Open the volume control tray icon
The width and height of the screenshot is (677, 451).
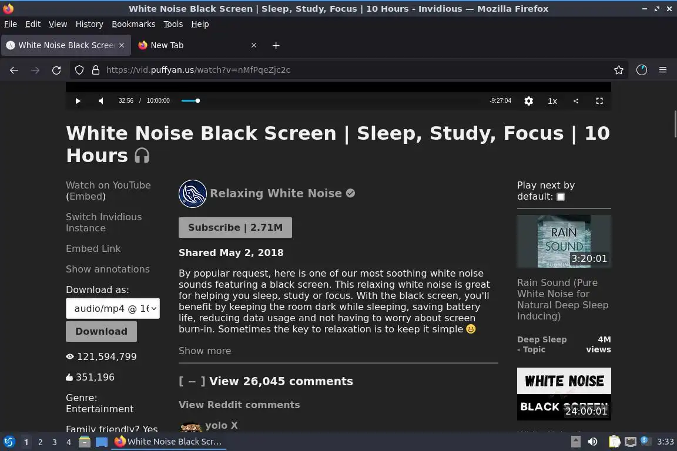pyautogui.click(x=593, y=442)
